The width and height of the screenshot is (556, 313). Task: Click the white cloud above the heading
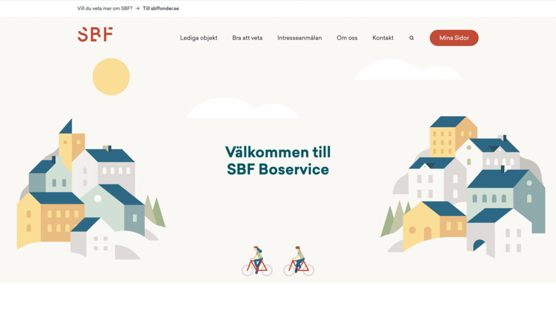[243, 108]
